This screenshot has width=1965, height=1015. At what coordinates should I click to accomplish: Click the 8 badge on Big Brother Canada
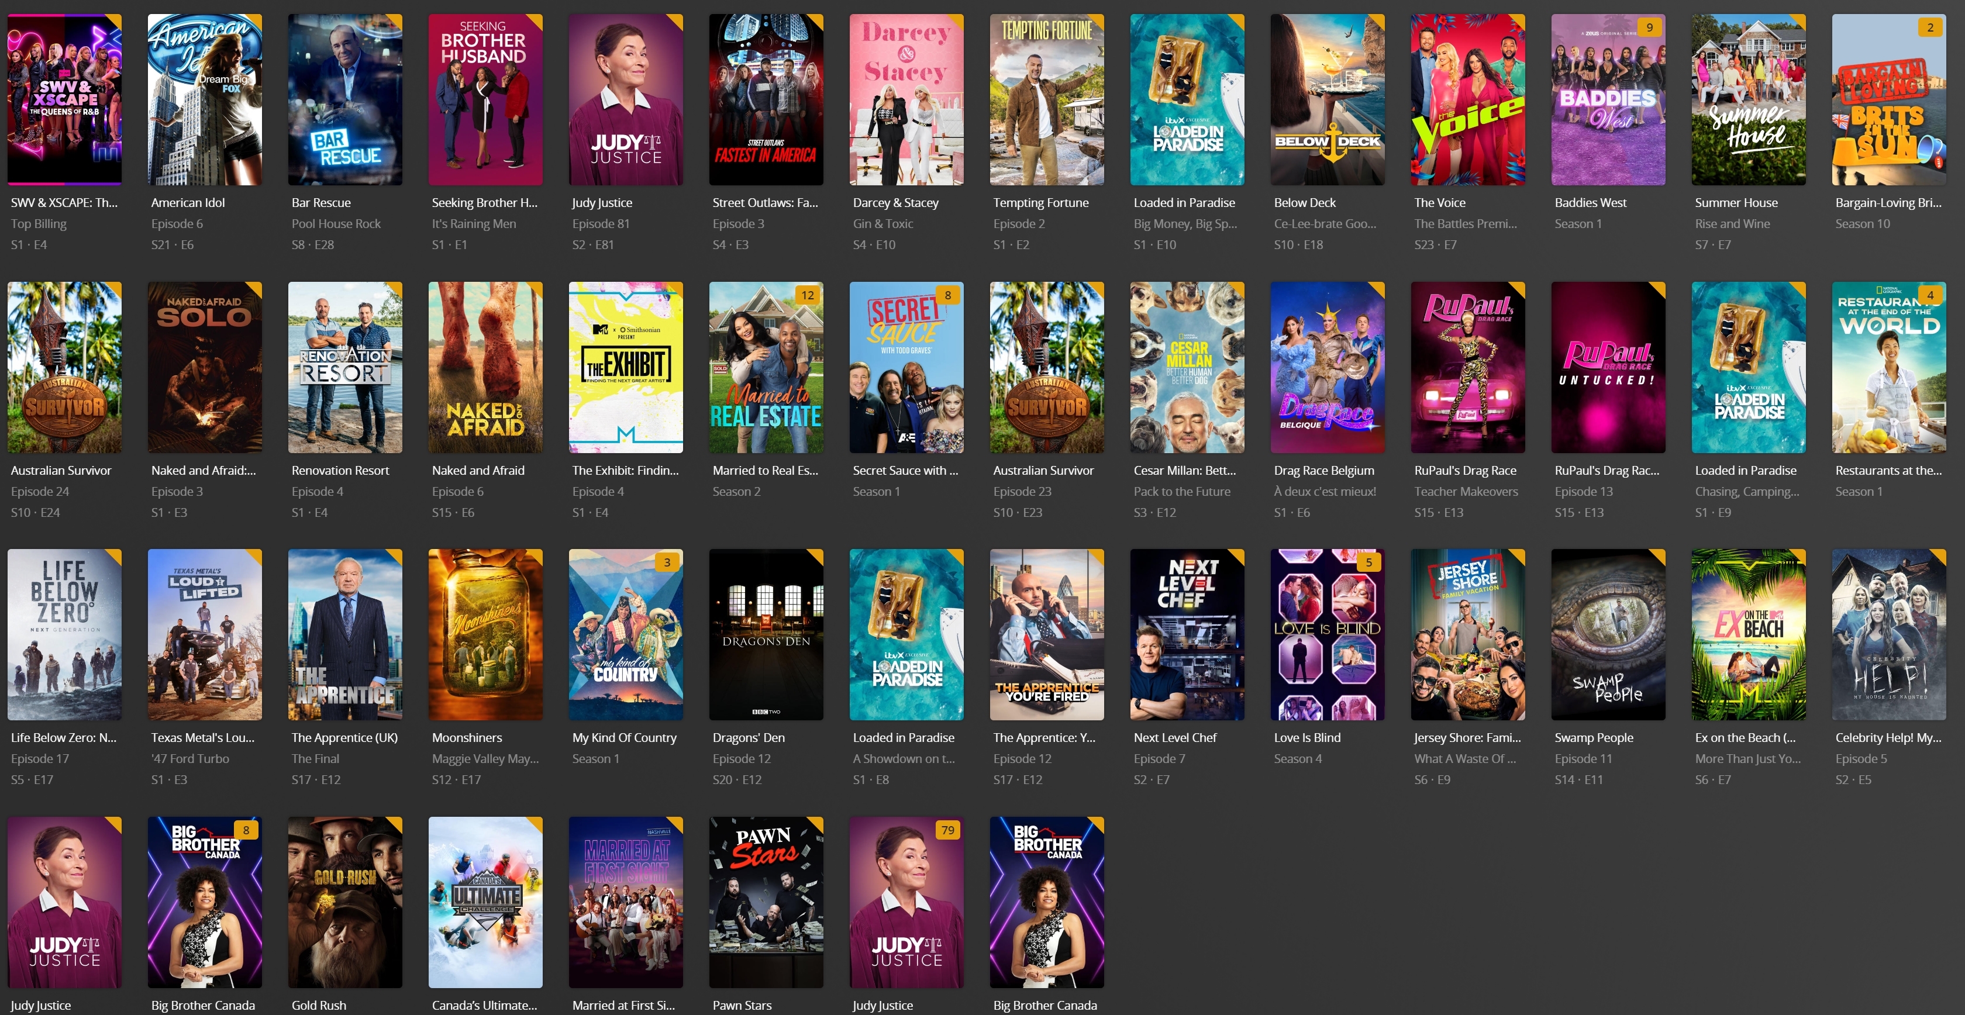click(246, 830)
